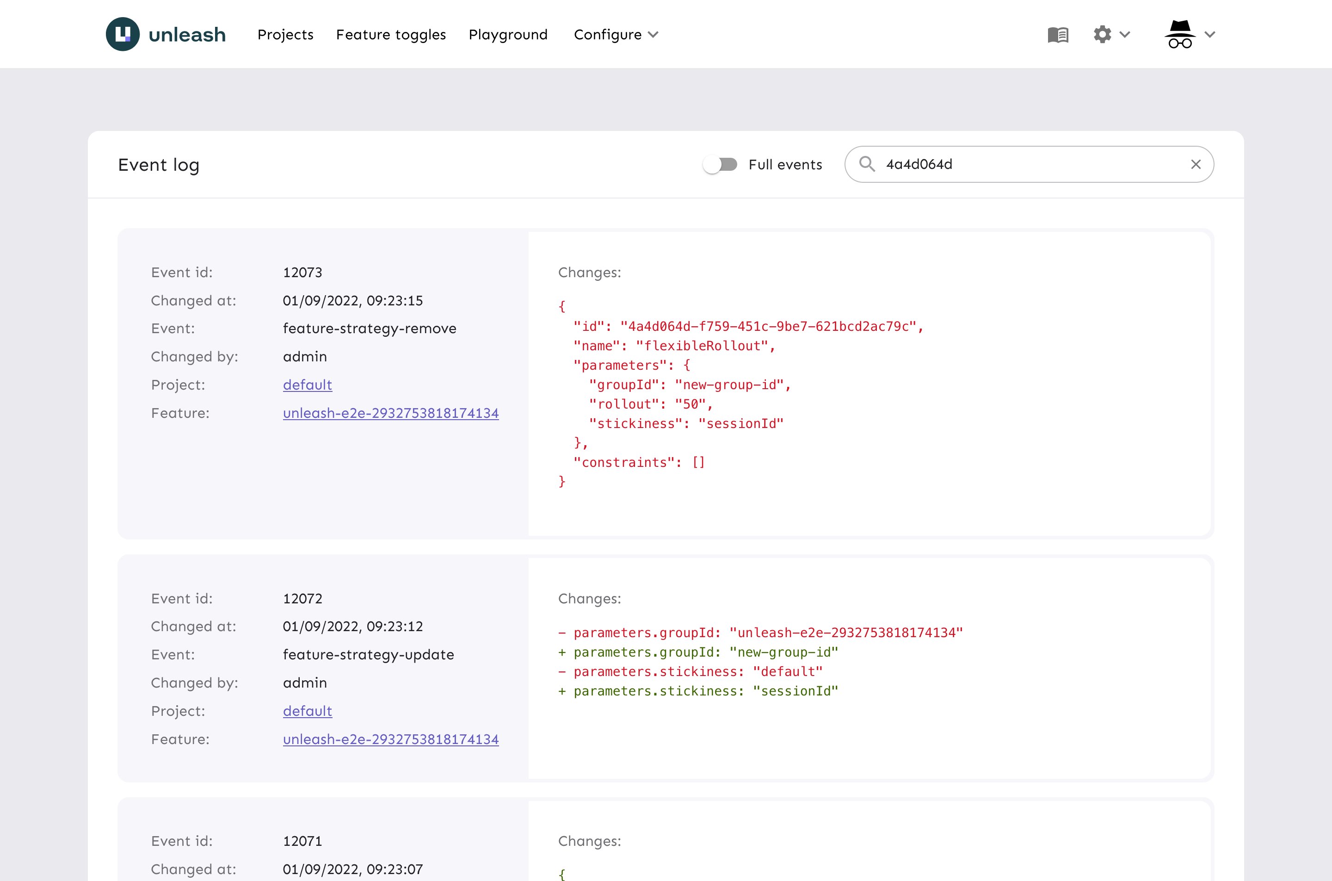This screenshot has height=881, width=1332.
Task: Toggle the Full events switch
Action: click(x=721, y=164)
